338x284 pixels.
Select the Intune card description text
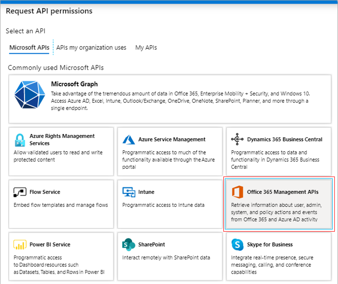tap(163, 205)
